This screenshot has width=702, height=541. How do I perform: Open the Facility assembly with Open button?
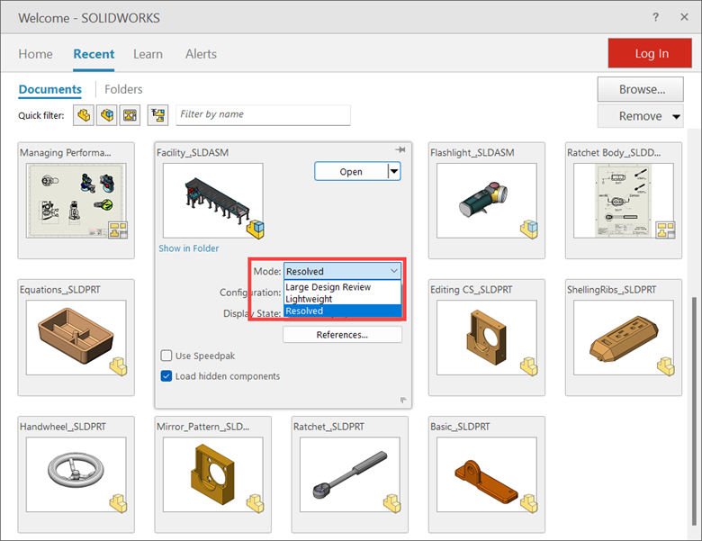coord(351,172)
